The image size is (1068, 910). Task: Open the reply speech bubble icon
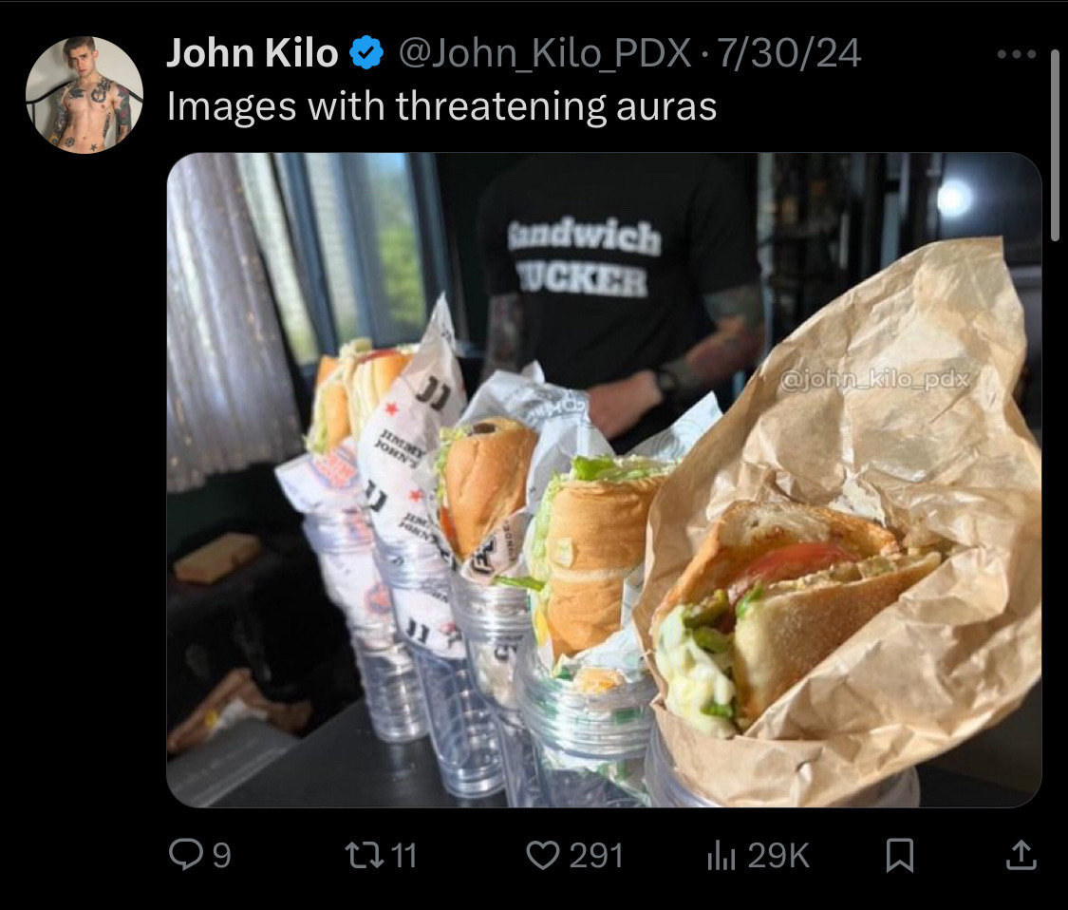pyautogui.click(x=185, y=854)
